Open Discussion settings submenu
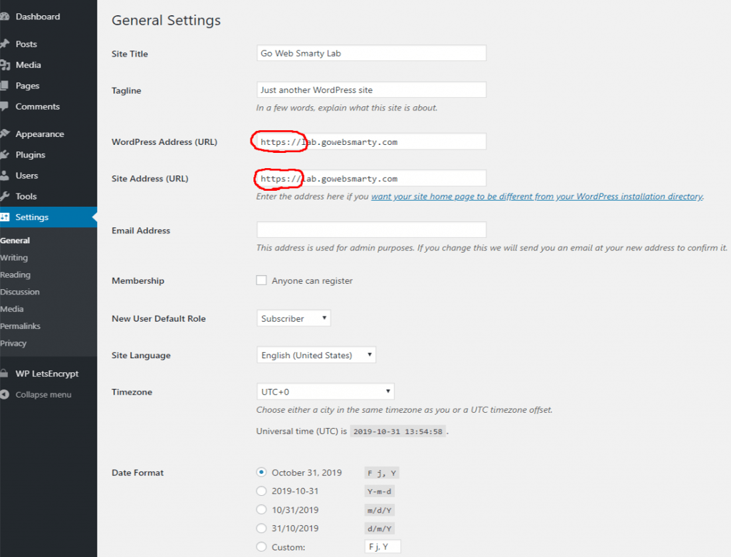 20,292
